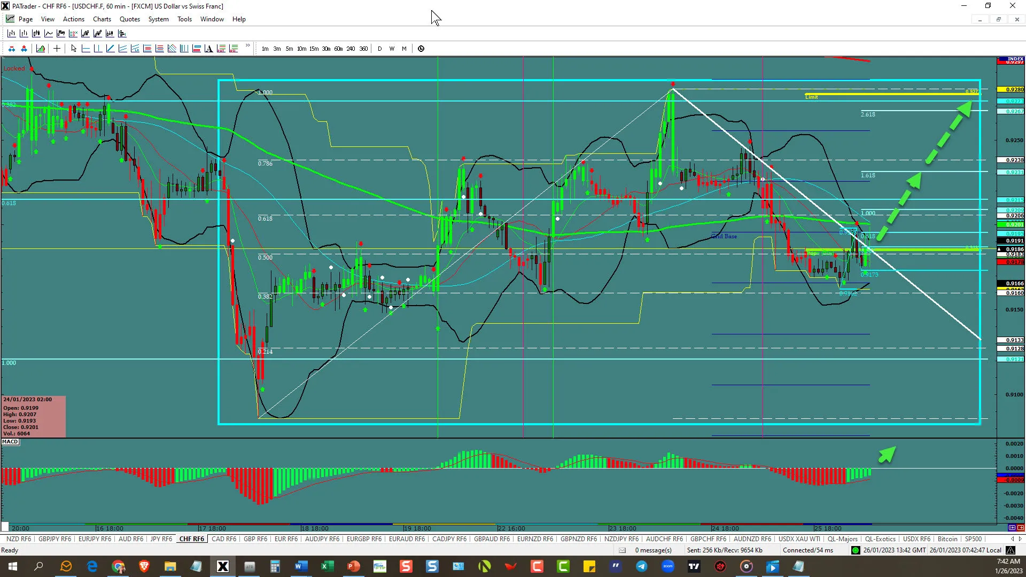1026x577 pixels.
Task: Open Brave browser from the taskbar
Action: pos(144,566)
